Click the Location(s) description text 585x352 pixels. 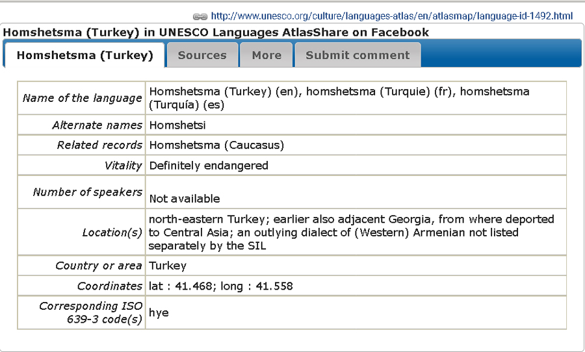(x=351, y=233)
